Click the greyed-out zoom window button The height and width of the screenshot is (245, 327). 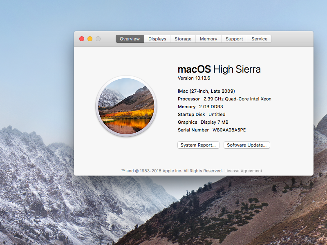pyautogui.click(x=98, y=39)
